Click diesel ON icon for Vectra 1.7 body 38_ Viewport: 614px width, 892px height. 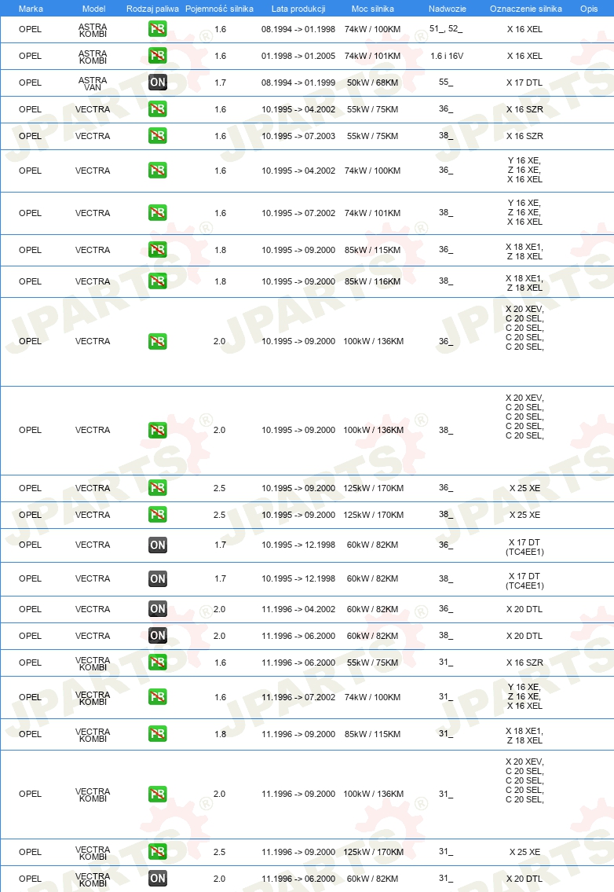pos(158,579)
